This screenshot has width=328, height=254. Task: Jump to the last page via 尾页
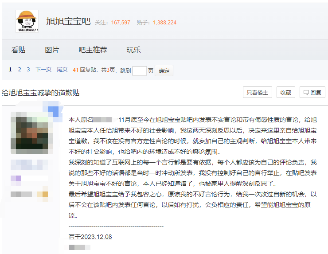click(62, 70)
